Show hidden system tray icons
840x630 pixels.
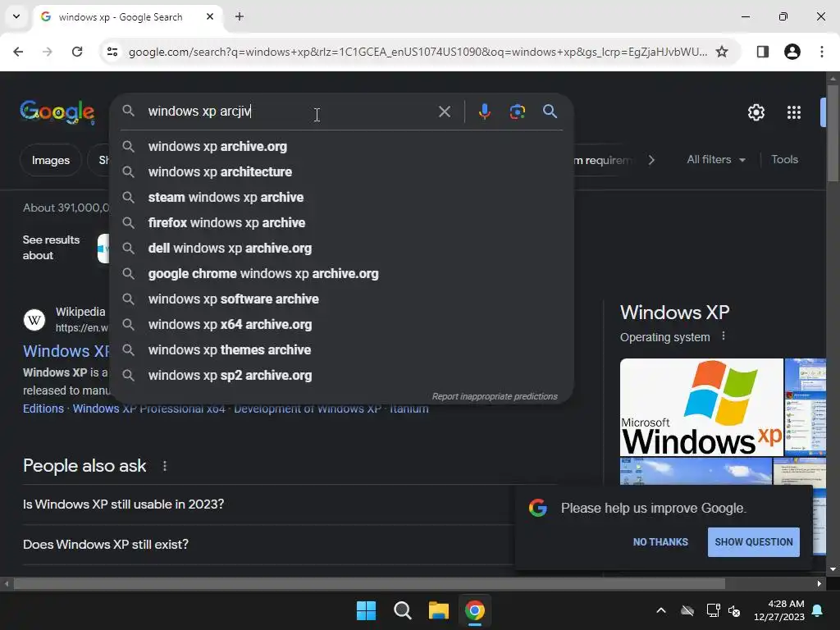[661, 610]
